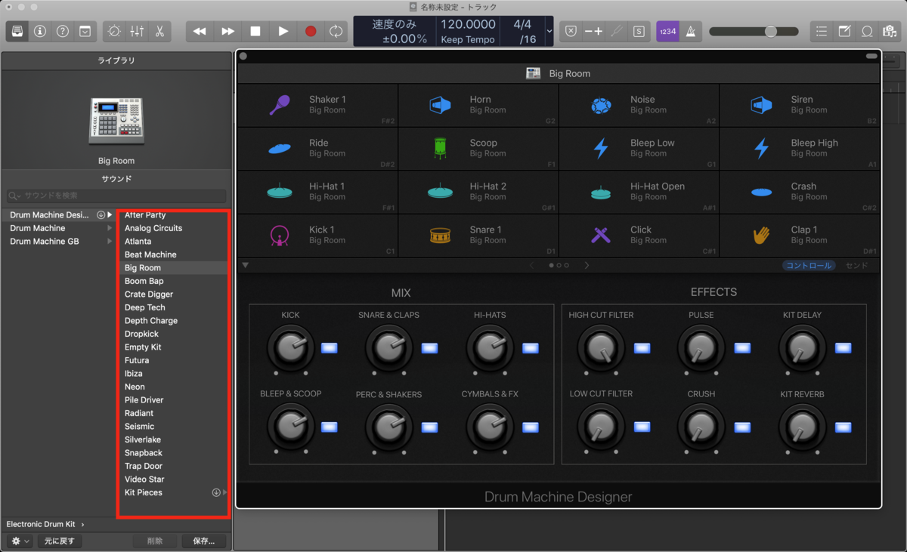
Task: Toggle the HI-HATS on/off button
Action: tap(531, 348)
